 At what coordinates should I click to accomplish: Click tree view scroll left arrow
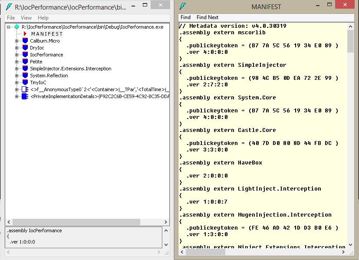(9, 222)
